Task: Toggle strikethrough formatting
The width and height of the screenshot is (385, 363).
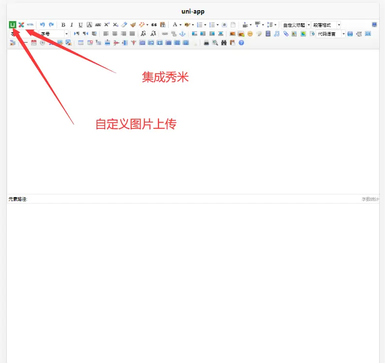Action: [x=98, y=25]
